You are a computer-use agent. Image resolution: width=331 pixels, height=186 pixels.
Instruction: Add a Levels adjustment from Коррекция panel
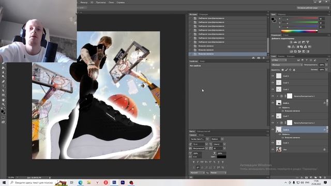click(x=295, y=42)
